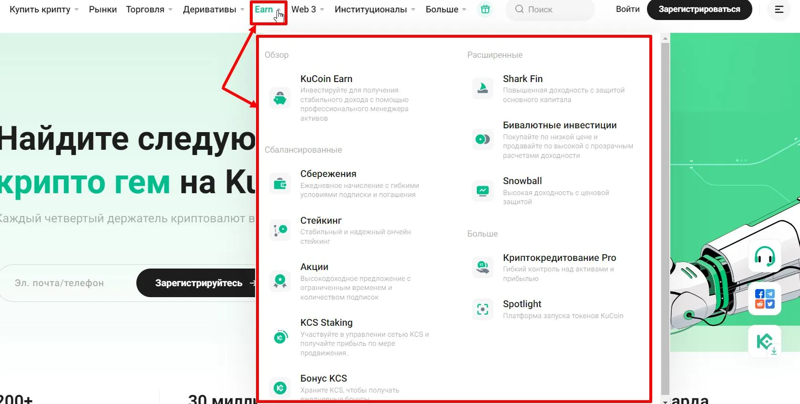800x404 pixels.
Task: Open the gift box rewards icon
Action: (x=485, y=10)
